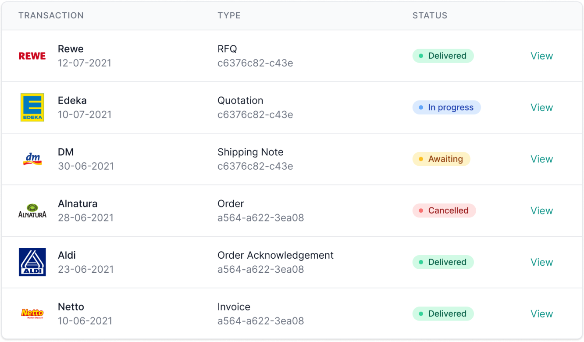
Task: Open View link for DM Shipping Note
Action: [541, 159]
